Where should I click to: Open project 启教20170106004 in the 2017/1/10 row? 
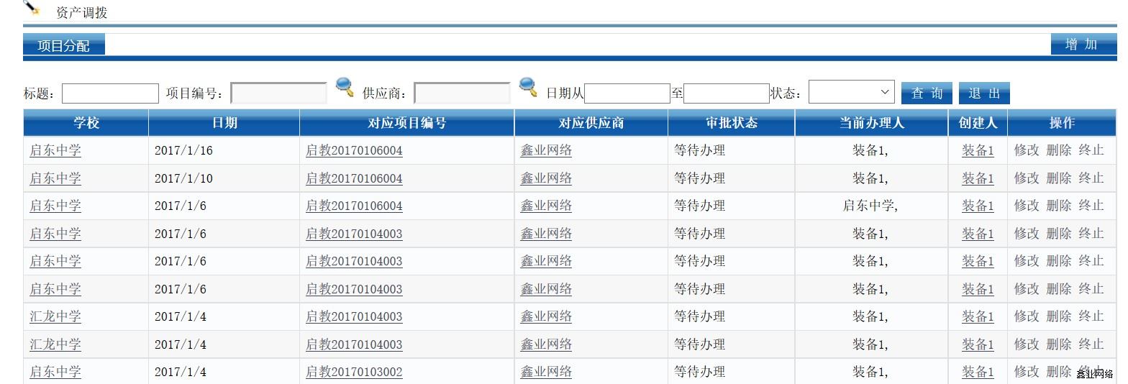(x=354, y=178)
